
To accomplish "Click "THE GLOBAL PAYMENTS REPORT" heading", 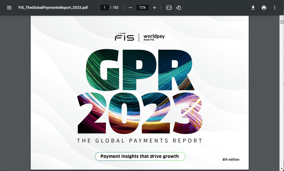I will pyautogui.click(x=140, y=141).
